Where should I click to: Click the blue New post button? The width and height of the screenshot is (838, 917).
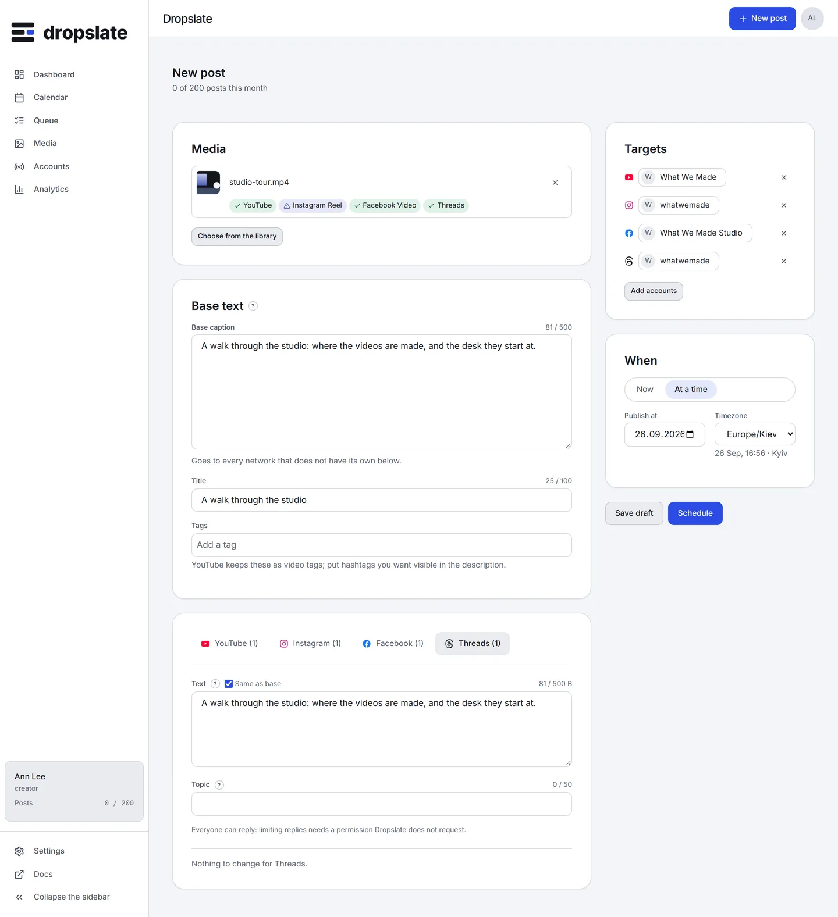click(762, 19)
